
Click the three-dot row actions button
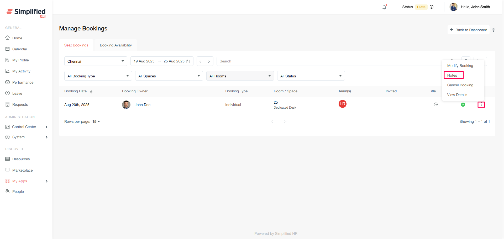[481, 105]
